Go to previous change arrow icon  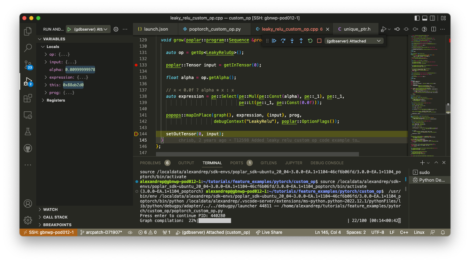(x=397, y=29)
